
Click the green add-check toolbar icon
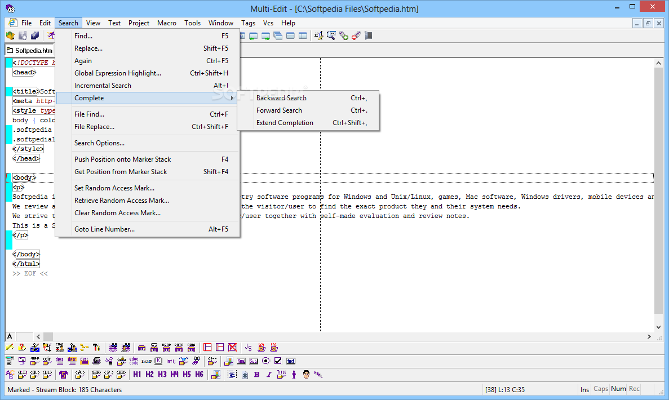click(x=343, y=36)
